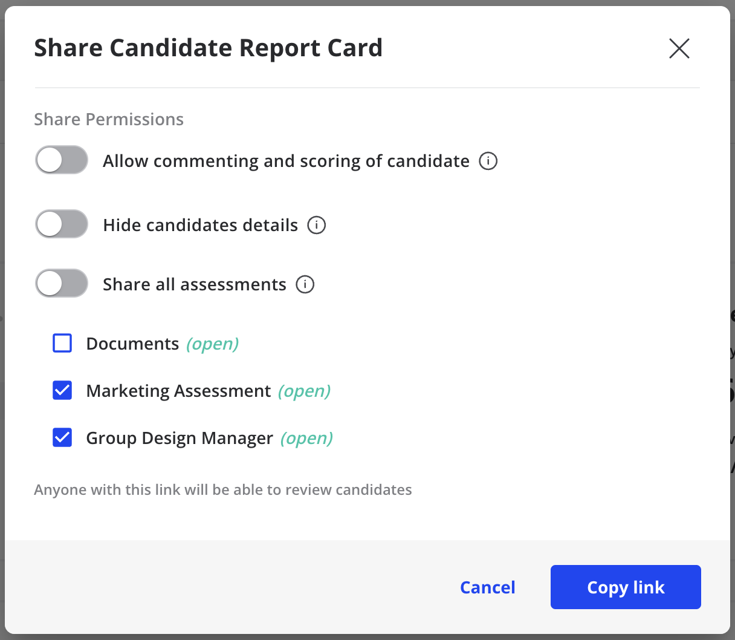Check the Documents checkbox
The image size is (735, 640).
[x=62, y=343]
